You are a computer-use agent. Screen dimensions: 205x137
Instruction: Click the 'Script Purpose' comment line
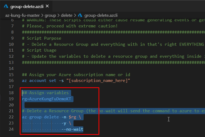pos(42,38)
